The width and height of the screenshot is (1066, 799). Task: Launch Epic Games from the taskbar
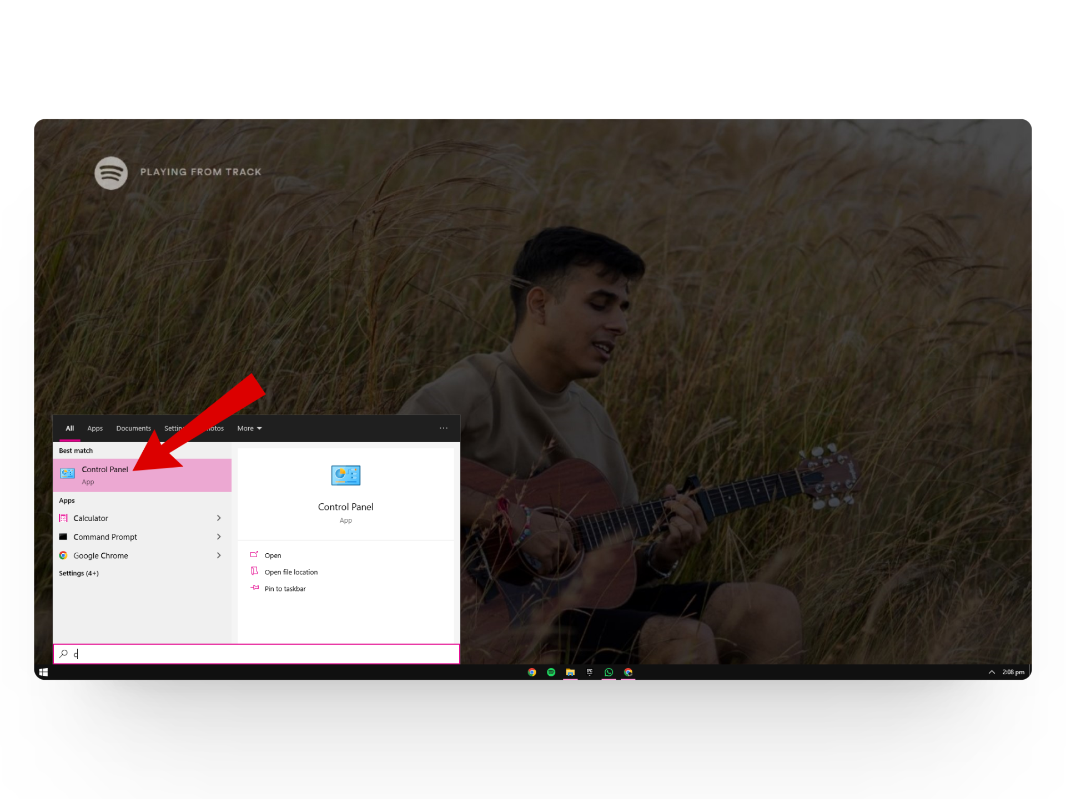590,672
